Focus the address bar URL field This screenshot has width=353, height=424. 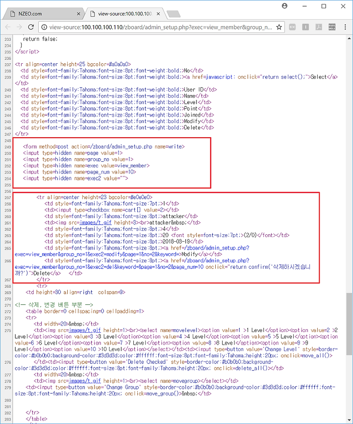point(160,27)
